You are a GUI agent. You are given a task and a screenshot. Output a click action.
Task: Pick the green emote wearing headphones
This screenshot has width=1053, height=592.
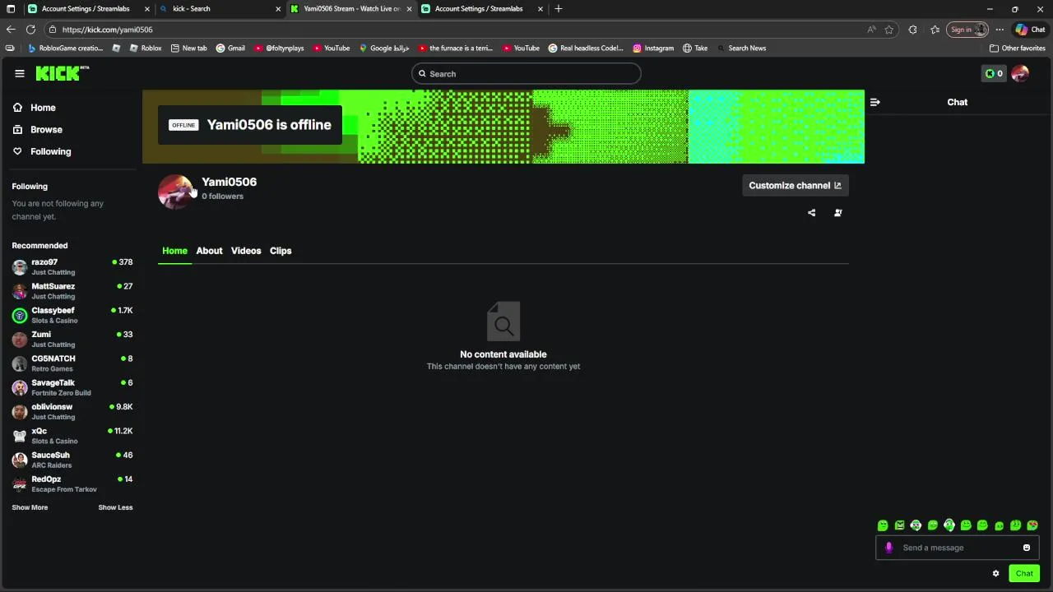click(x=949, y=525)
